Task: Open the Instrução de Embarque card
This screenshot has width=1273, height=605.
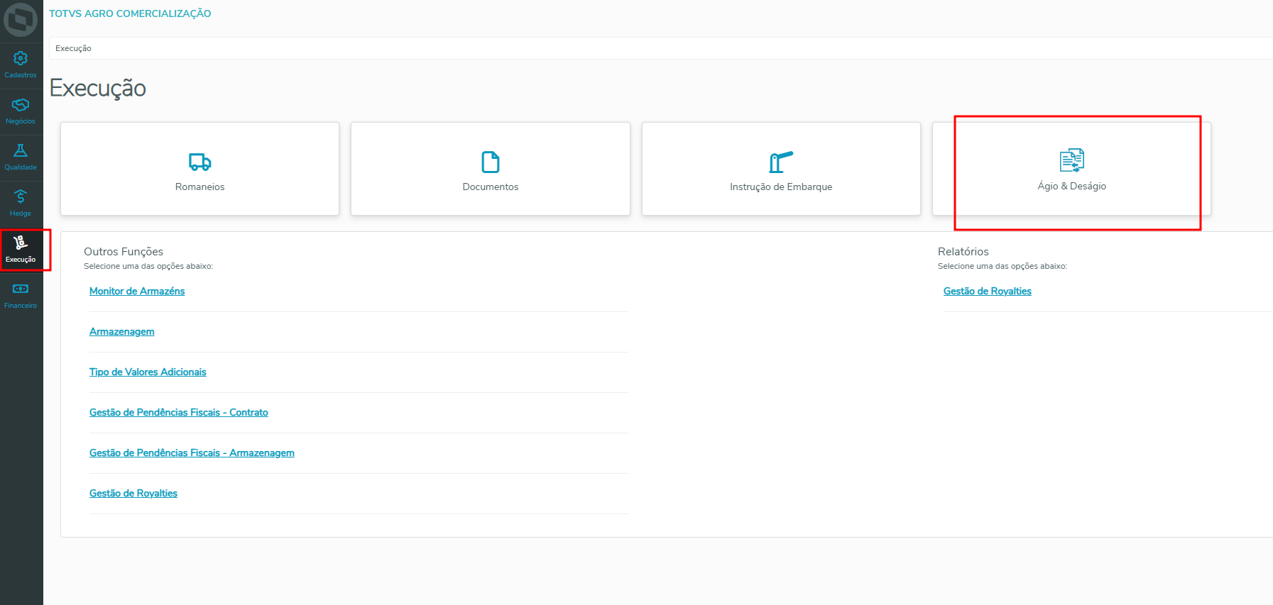Action: pos(781,169)
